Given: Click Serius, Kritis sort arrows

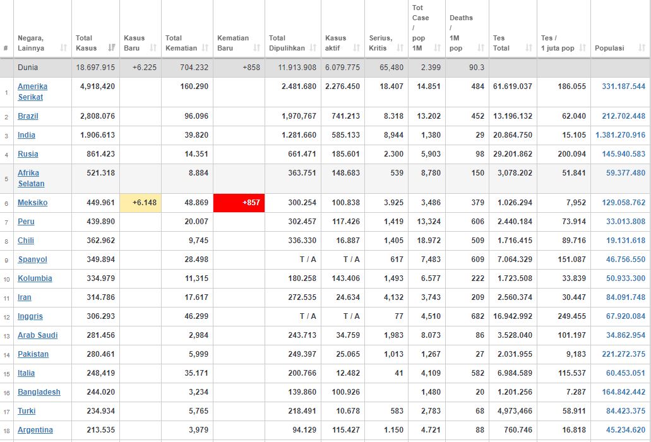Looking at the screenshot, I should pyautogui.click(x=400, y=48).
